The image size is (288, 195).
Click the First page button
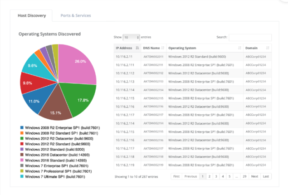click(x=176, y=176)
